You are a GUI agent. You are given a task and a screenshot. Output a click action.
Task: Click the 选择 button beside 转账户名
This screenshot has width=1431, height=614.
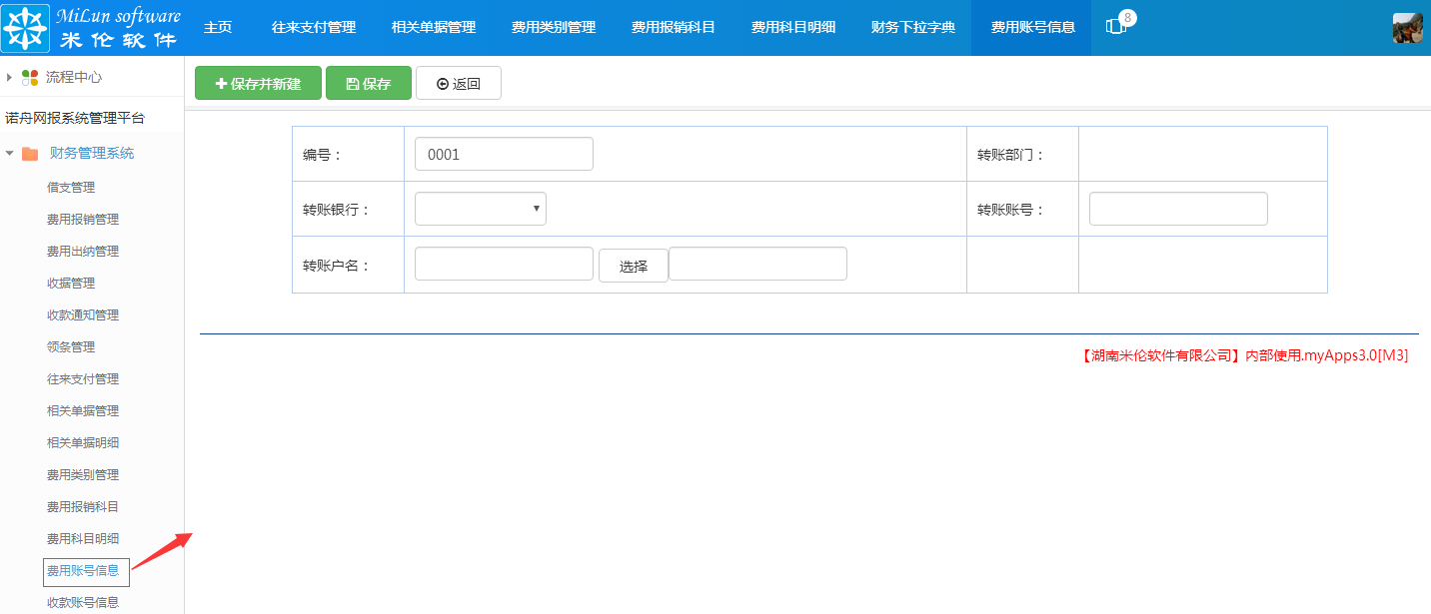pyautogui.click(x=633, y=264)
